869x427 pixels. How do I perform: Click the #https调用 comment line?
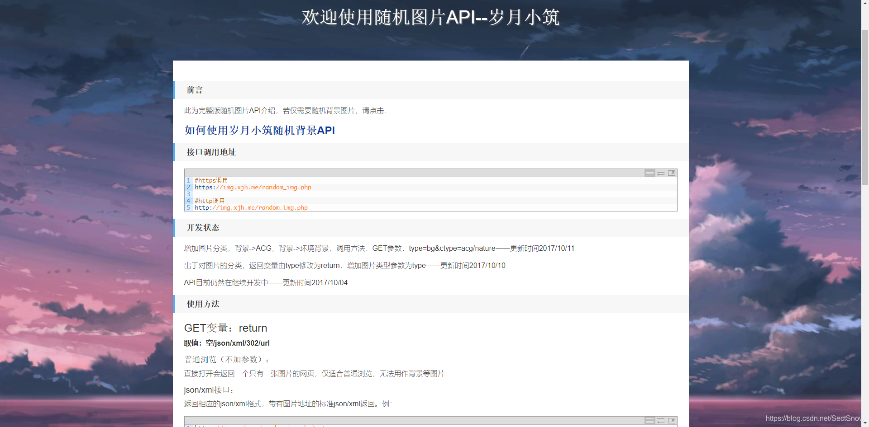click(x=211, y=180)
